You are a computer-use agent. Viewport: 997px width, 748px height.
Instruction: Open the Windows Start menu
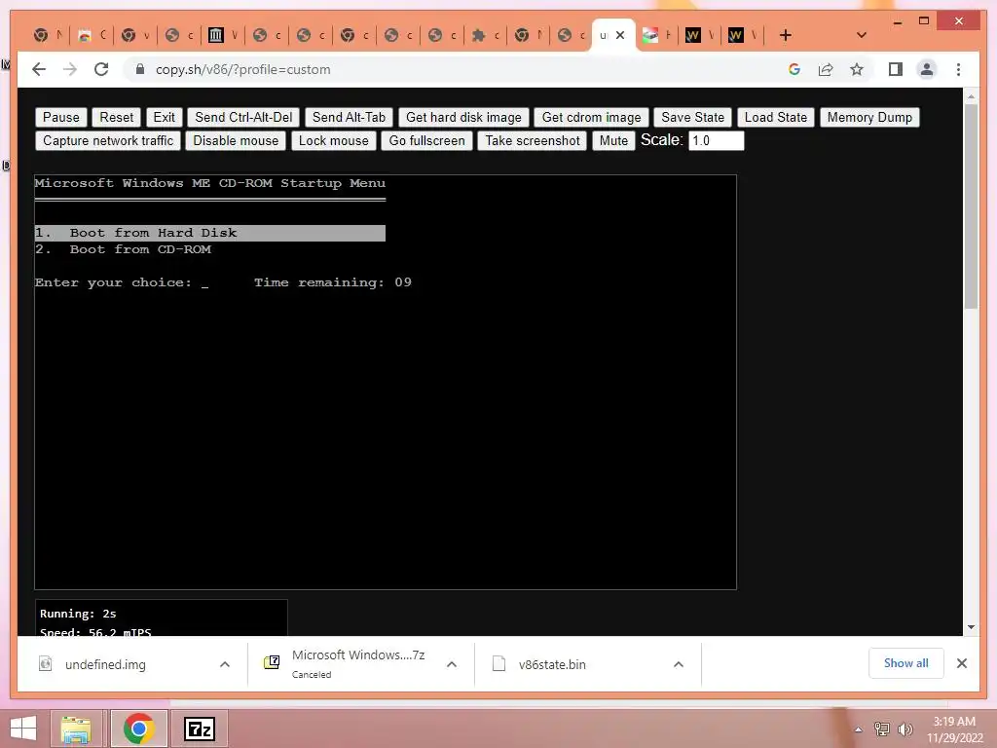pyautogui.click(x=23, y=729)
